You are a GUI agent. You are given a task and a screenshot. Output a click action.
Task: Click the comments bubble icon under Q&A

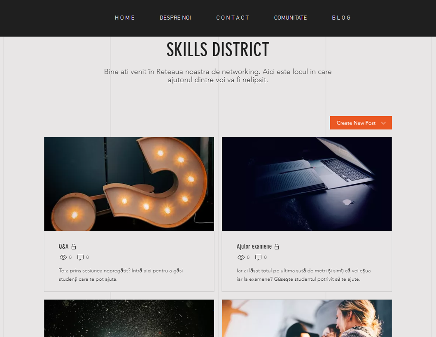80,257
